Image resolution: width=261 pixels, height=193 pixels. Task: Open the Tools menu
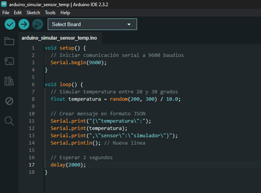(50, 13)
